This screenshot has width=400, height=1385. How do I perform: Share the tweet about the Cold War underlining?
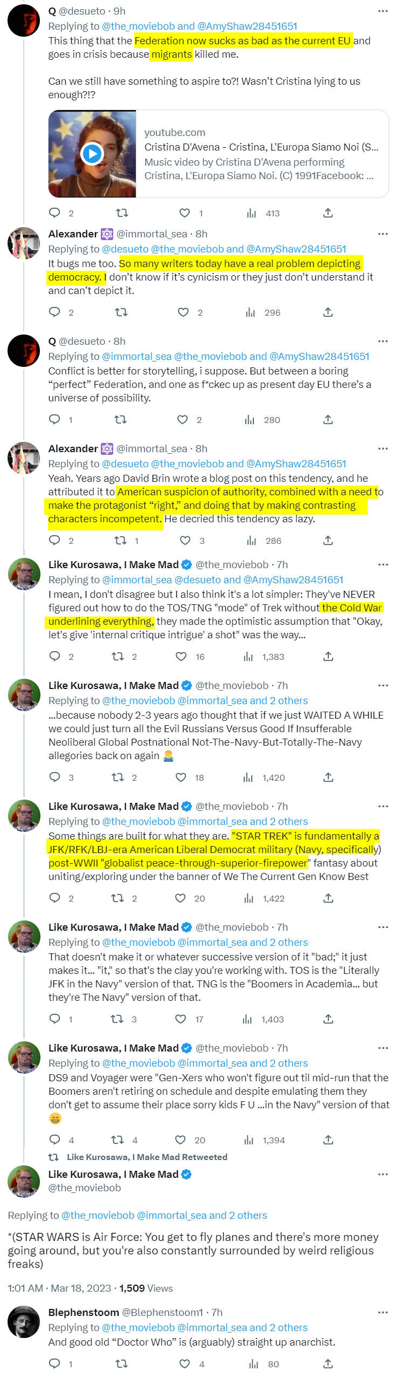tap(328, 656)
